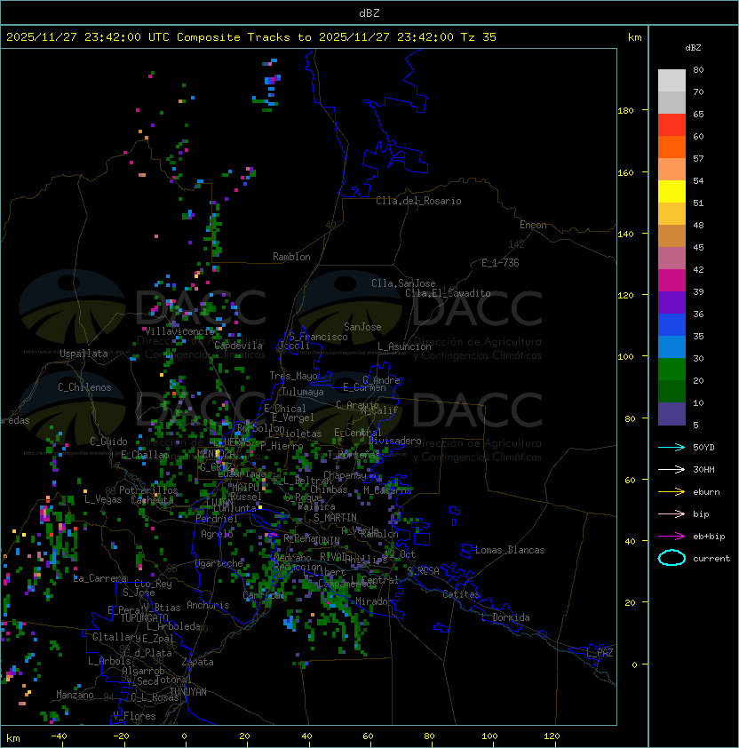Pick the bright yellow swatch between 54 and 51 dBZ
The width and height of the screenshot is (739, 748).
(671, 192)
